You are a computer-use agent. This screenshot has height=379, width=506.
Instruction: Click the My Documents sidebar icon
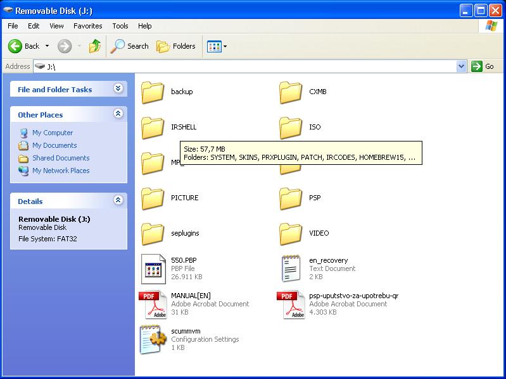click(23, 145)
